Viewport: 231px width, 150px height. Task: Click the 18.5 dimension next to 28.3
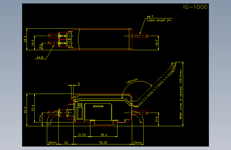[33, 43]
